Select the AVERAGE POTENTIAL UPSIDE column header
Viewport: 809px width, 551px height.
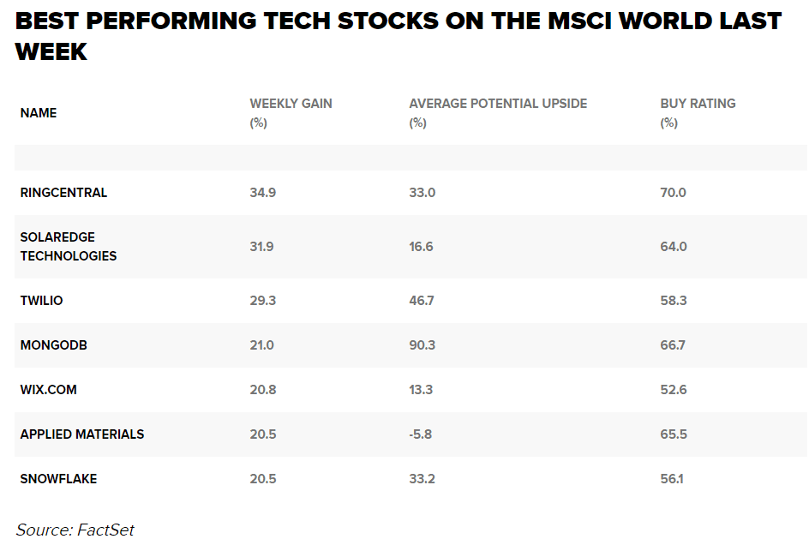(498, 104)
